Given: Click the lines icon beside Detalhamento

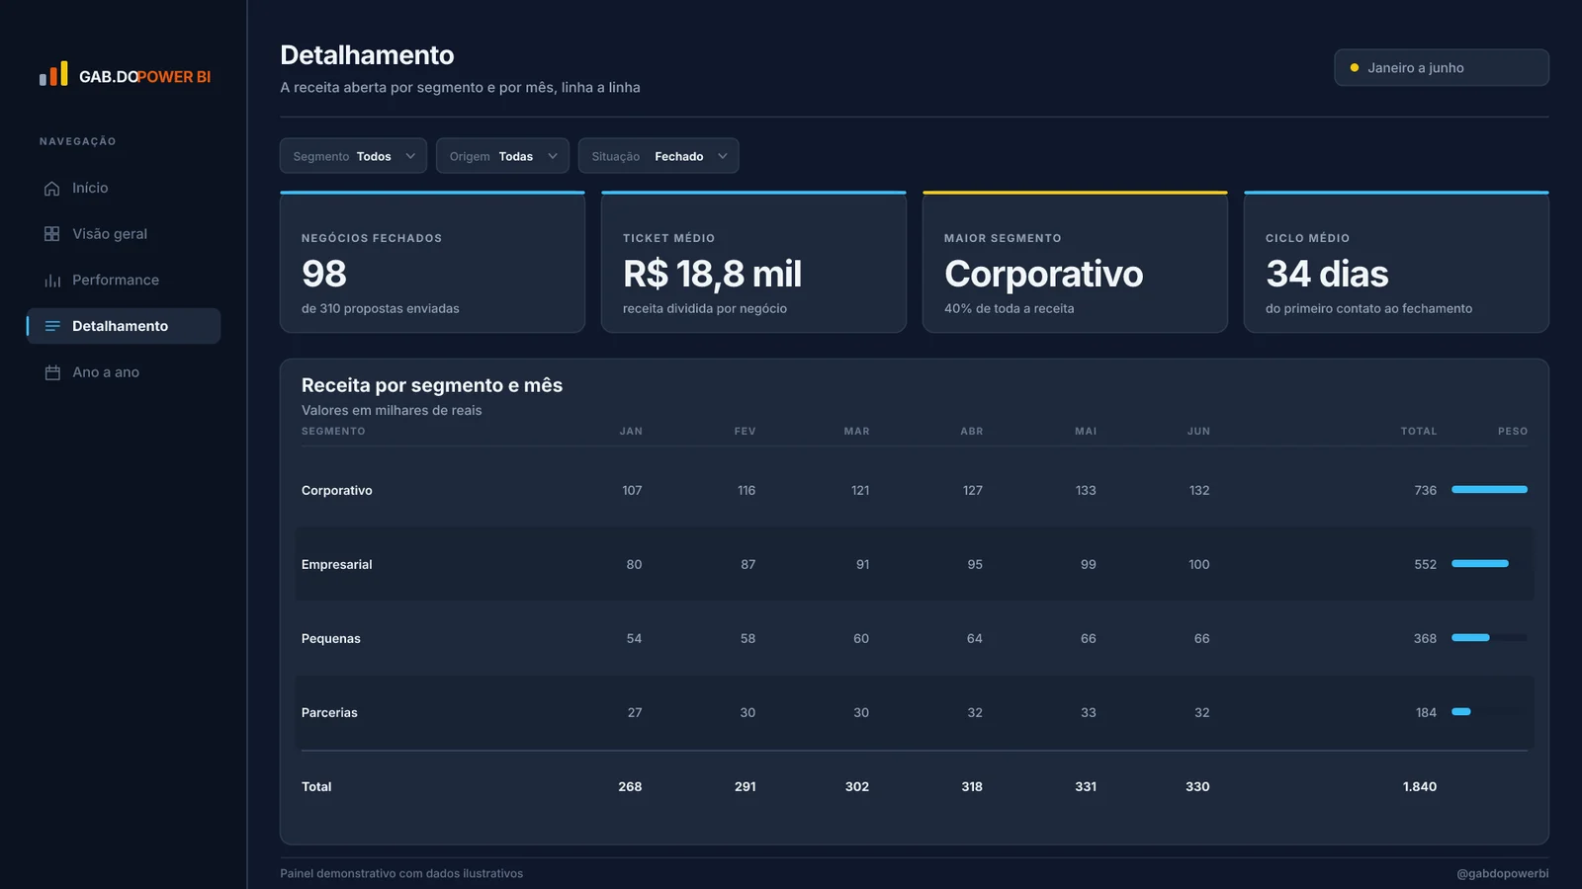Looking at the screenshot, I should [52, 326].
